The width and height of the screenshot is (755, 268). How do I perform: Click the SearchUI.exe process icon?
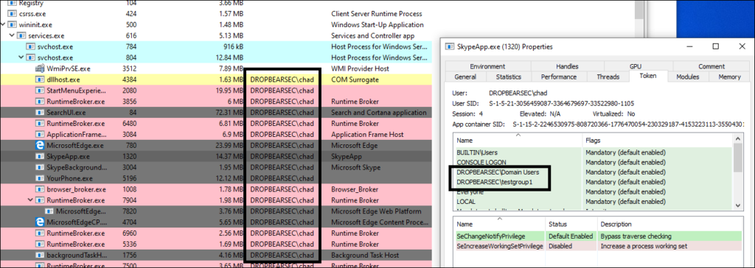[x=40, y=113]
